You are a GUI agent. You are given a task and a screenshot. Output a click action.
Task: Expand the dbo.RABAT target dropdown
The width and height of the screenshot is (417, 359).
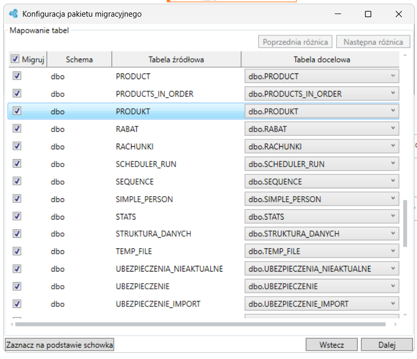click(322, 129)
